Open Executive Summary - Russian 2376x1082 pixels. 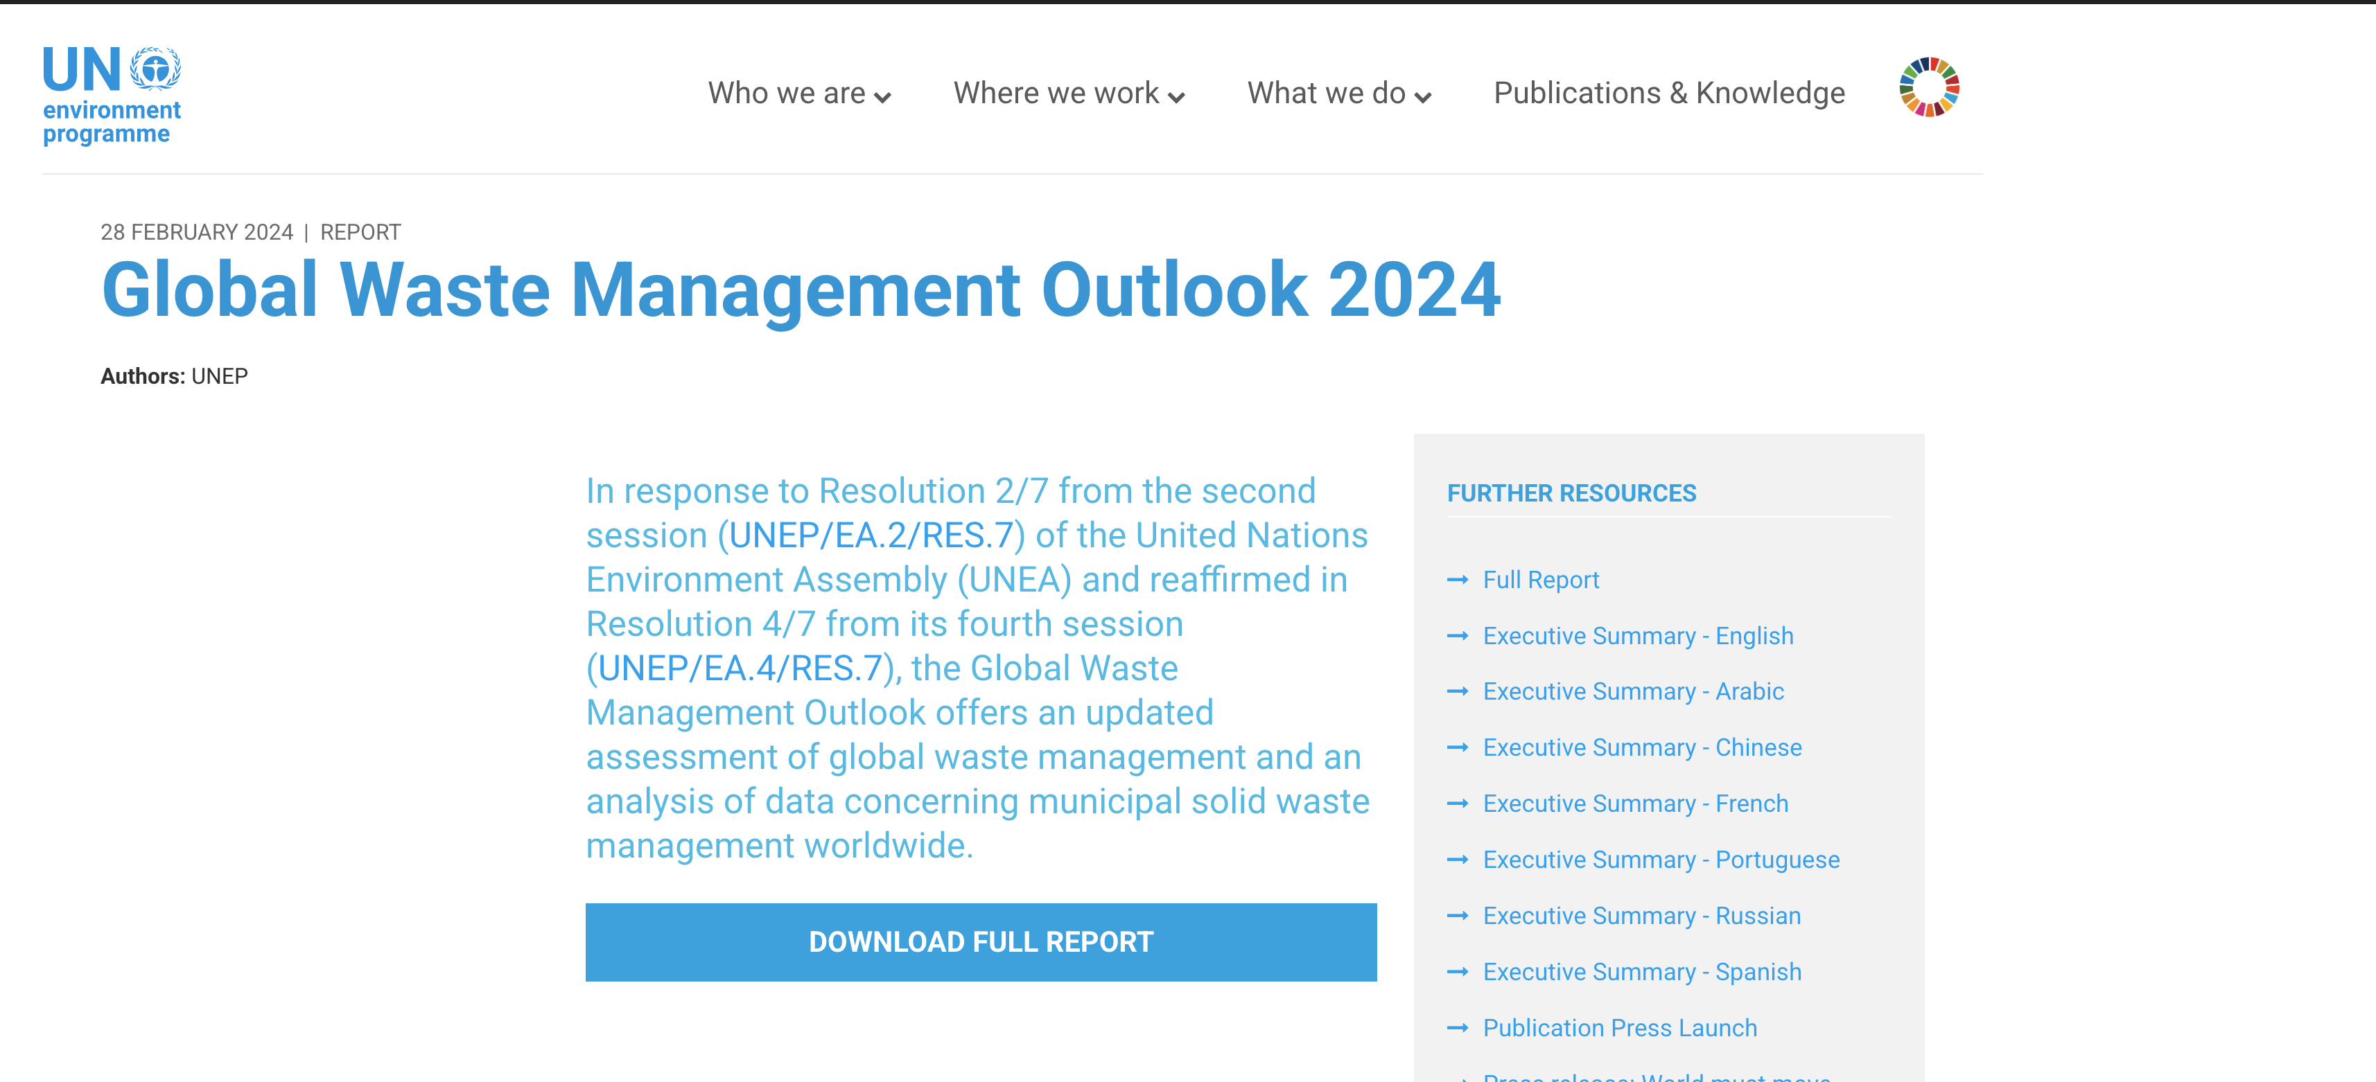(x=1642, y=916)
